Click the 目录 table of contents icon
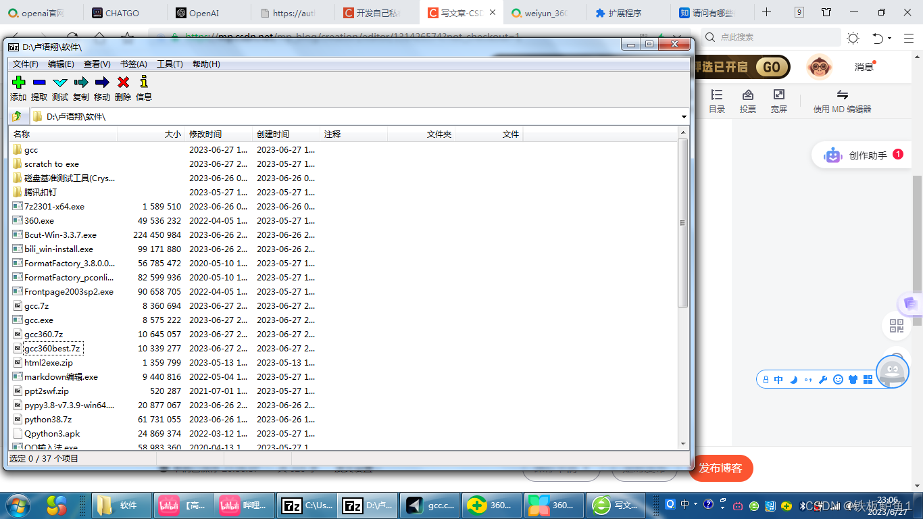This screenshot has width=923, height=519. click(x=717, y=101)
